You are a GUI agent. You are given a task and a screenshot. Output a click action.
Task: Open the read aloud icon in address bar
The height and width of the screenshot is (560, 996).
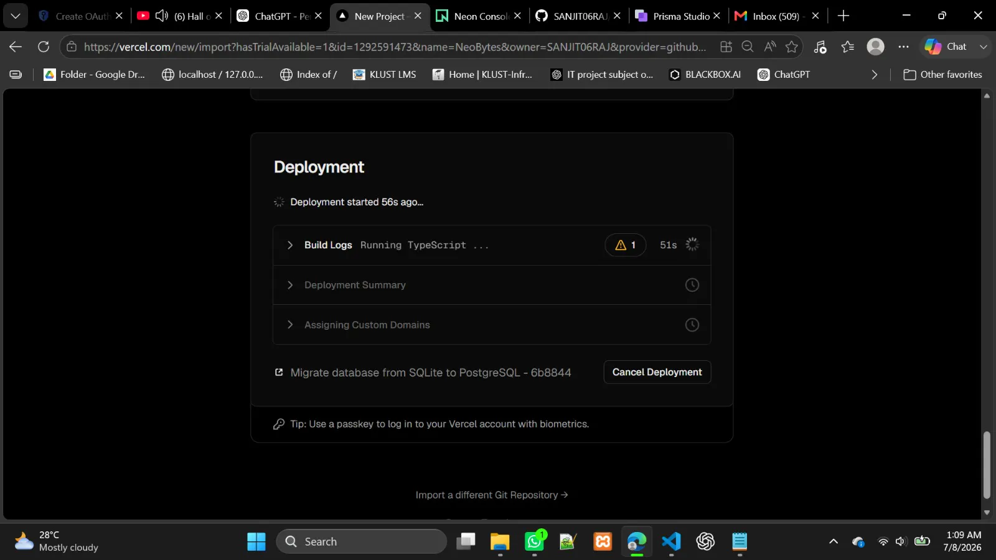[770, 47]
